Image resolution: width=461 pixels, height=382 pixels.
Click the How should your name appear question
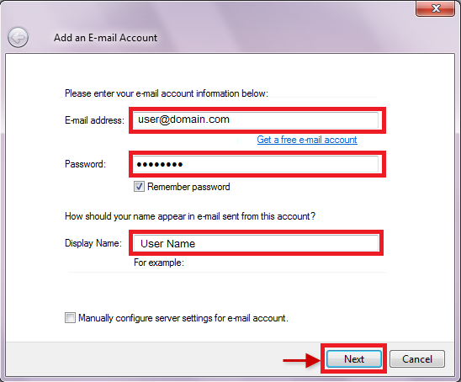190,216
